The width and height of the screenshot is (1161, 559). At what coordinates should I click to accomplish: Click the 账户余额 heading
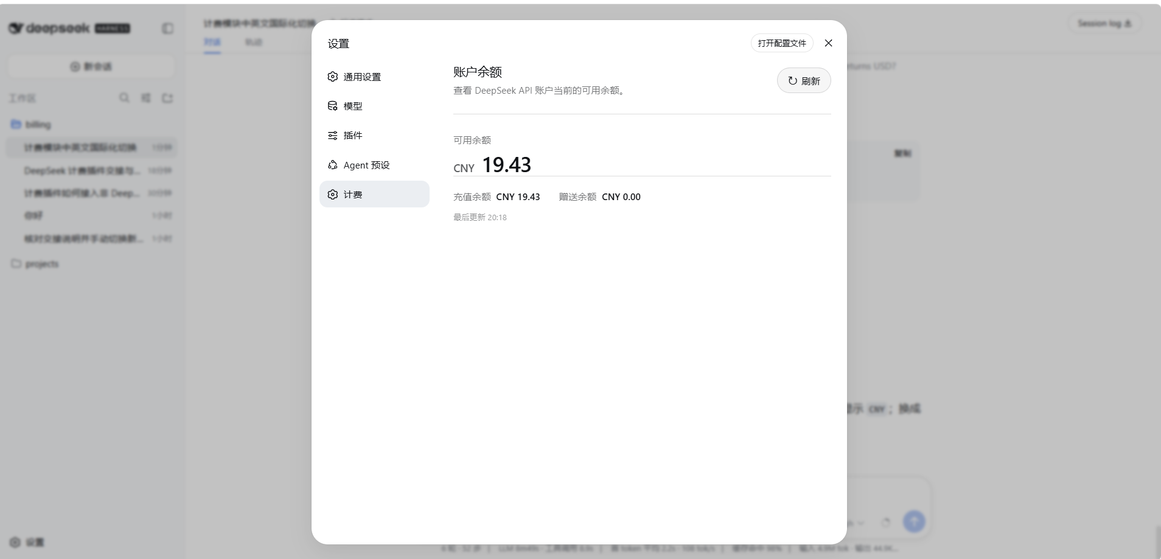pos(478,72)
